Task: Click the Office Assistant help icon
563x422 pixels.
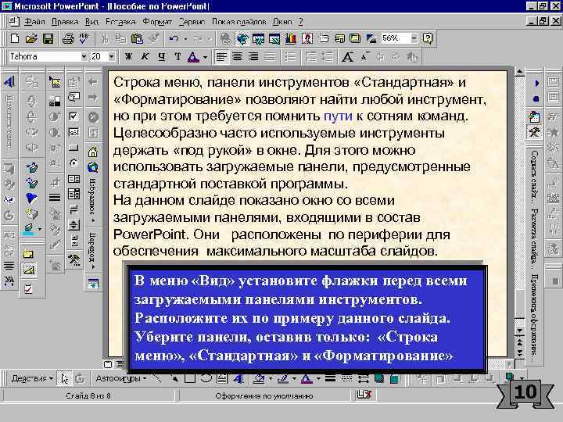Action: (427, 38)
